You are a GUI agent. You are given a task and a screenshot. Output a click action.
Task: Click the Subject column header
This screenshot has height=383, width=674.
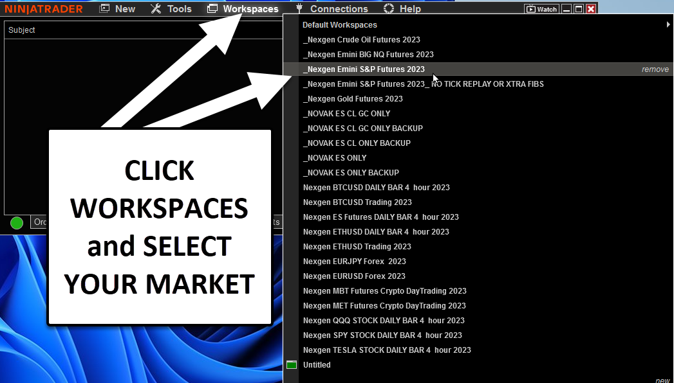tap(22, 30)
